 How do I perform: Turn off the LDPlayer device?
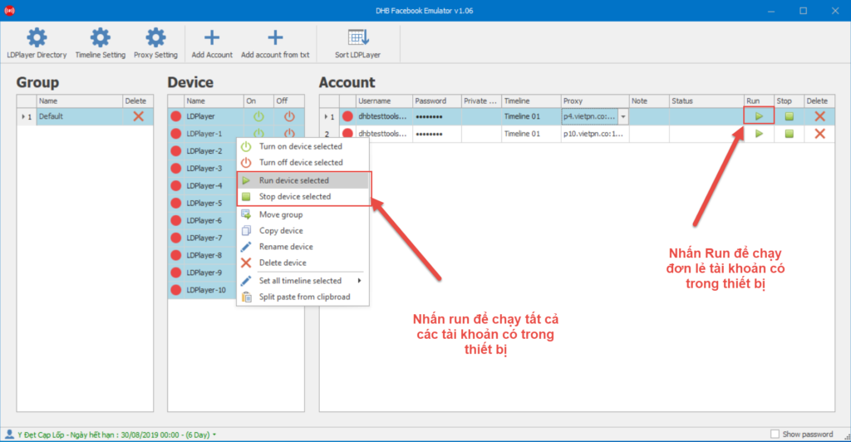click(289, 116)
